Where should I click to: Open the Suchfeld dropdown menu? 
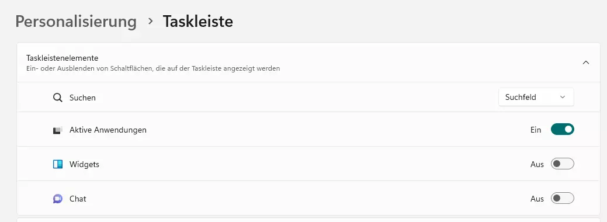coord(536,97)
